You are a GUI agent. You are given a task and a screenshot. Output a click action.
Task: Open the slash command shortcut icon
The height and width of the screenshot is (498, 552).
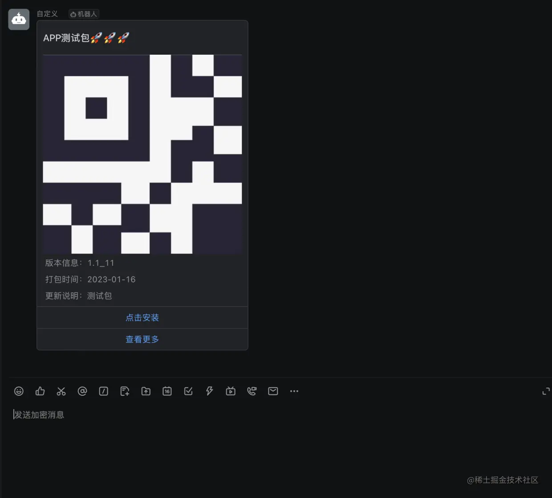pos(104,391)
